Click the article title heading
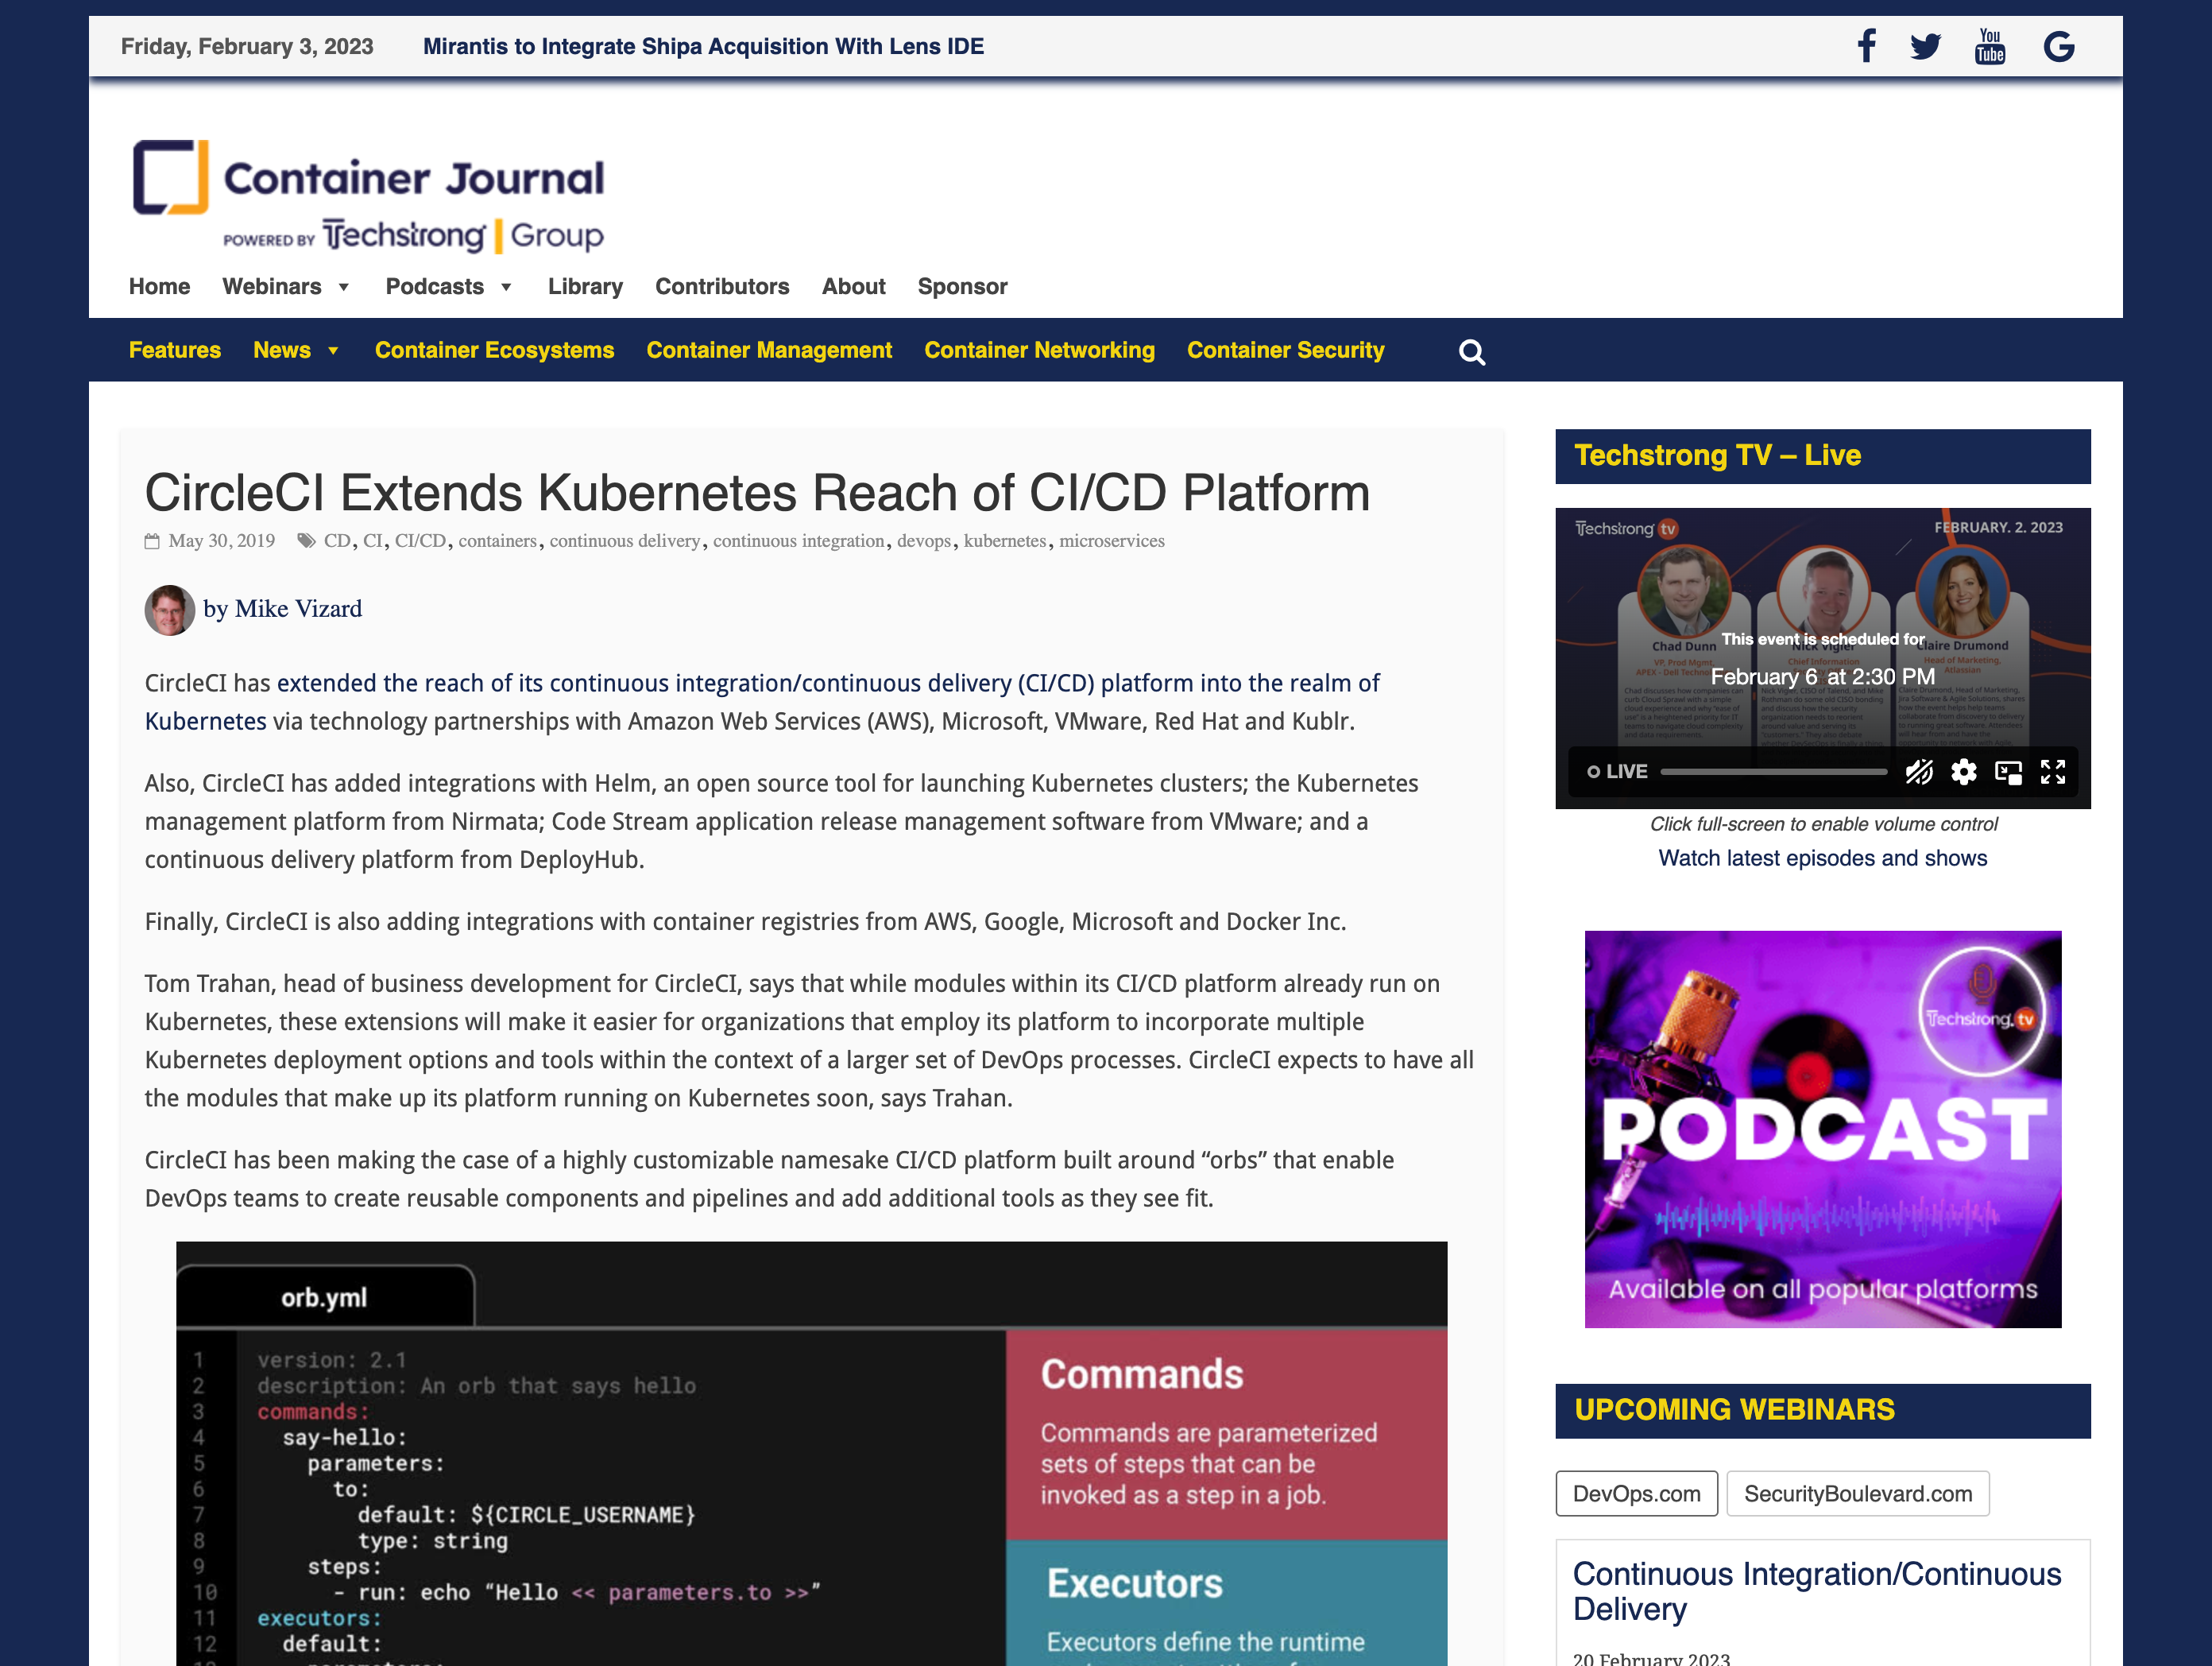Viewport: 2212px width, 1666px height. pyautogui.click(x=757, y=492)
